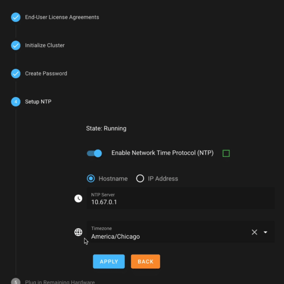284x284 pixels.
Task: Click the Create Password checkmark icon
Action: pos(16,73)
